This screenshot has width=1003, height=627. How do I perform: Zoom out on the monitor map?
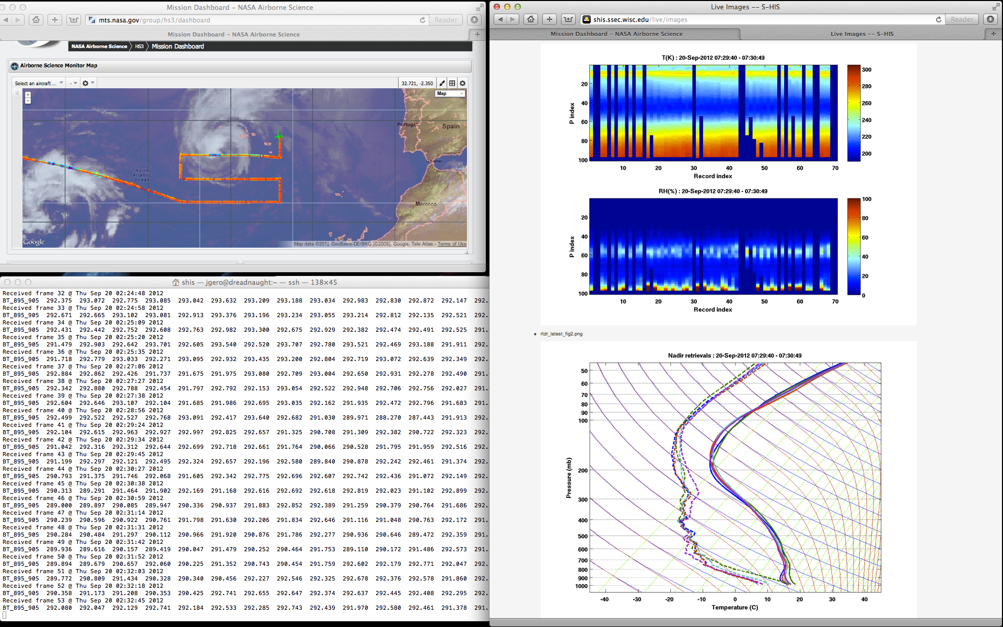[28, 101]
